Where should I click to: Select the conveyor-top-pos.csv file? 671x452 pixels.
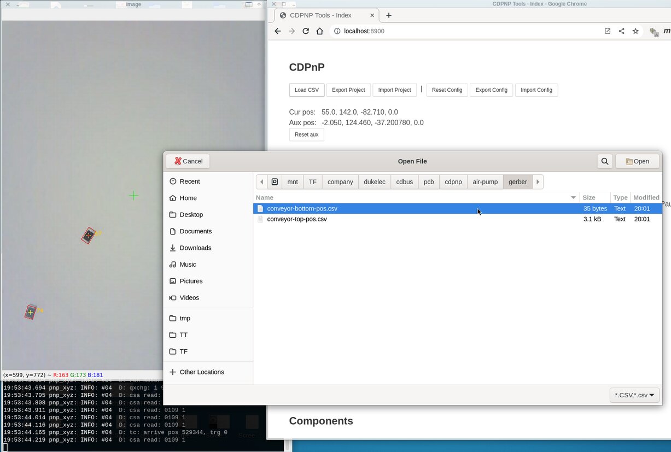click(x=297, y=219)
